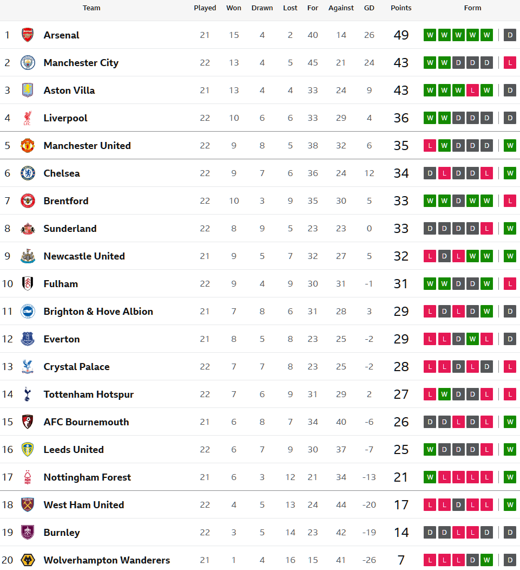This screenshot has width=520, height=570.
Task: Click the Chelsea club badge icon
Action: pos(28,173)
